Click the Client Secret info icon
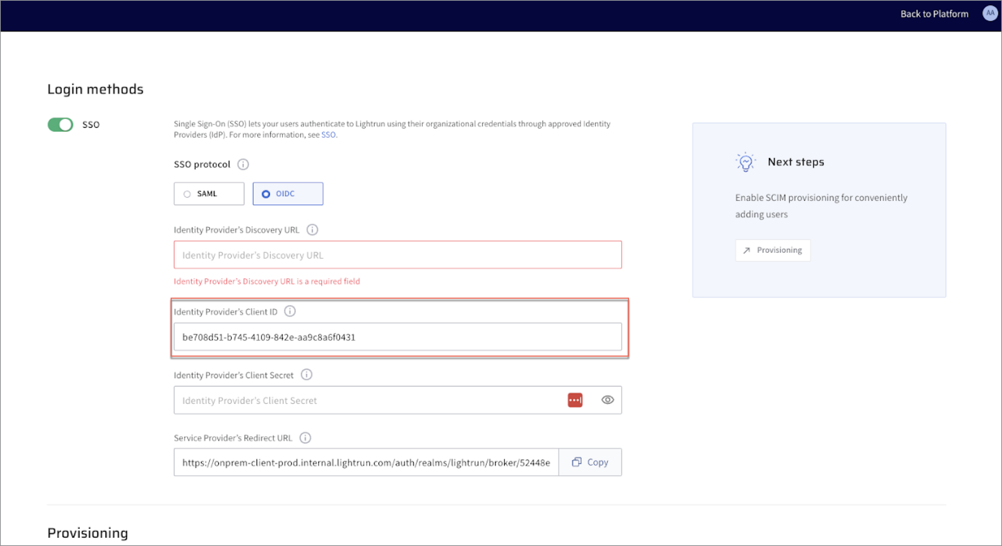The image size is (1002, 546). tap(307, 375)
